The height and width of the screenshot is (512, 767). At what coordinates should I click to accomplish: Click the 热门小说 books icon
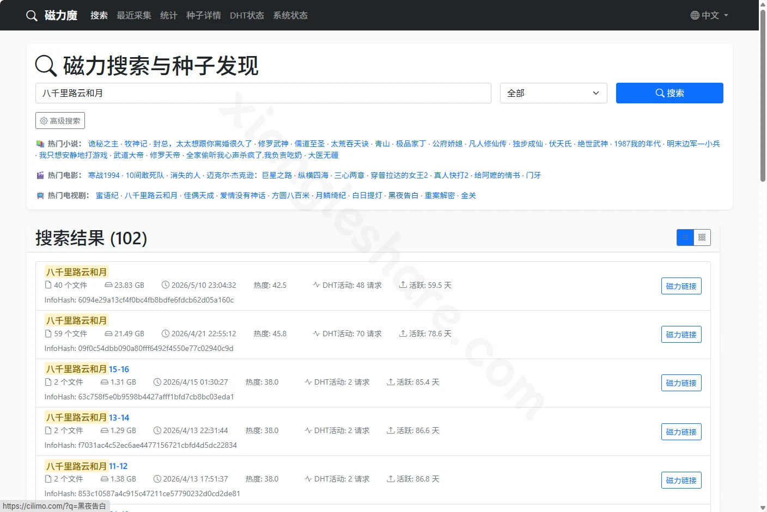click(40, 144)
